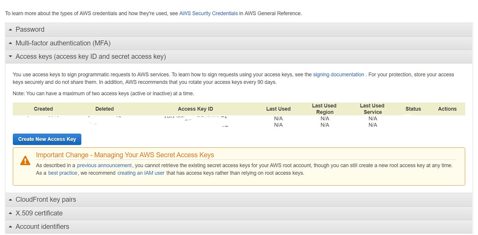Click the Last Used Service column header
Image resolution: width=478 pixels, height=235 pixels.
coord(372,109)
